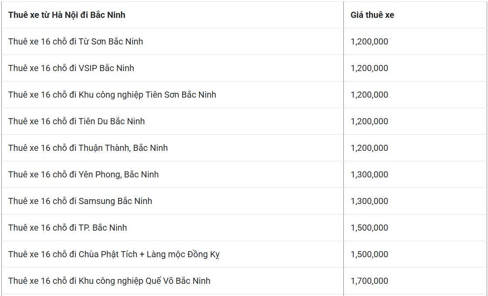Image resolution: width=488 pixels, height=296 pixels.
Task: Click the 1,700,000 price for Quế Võ
Action: (369, 281)
